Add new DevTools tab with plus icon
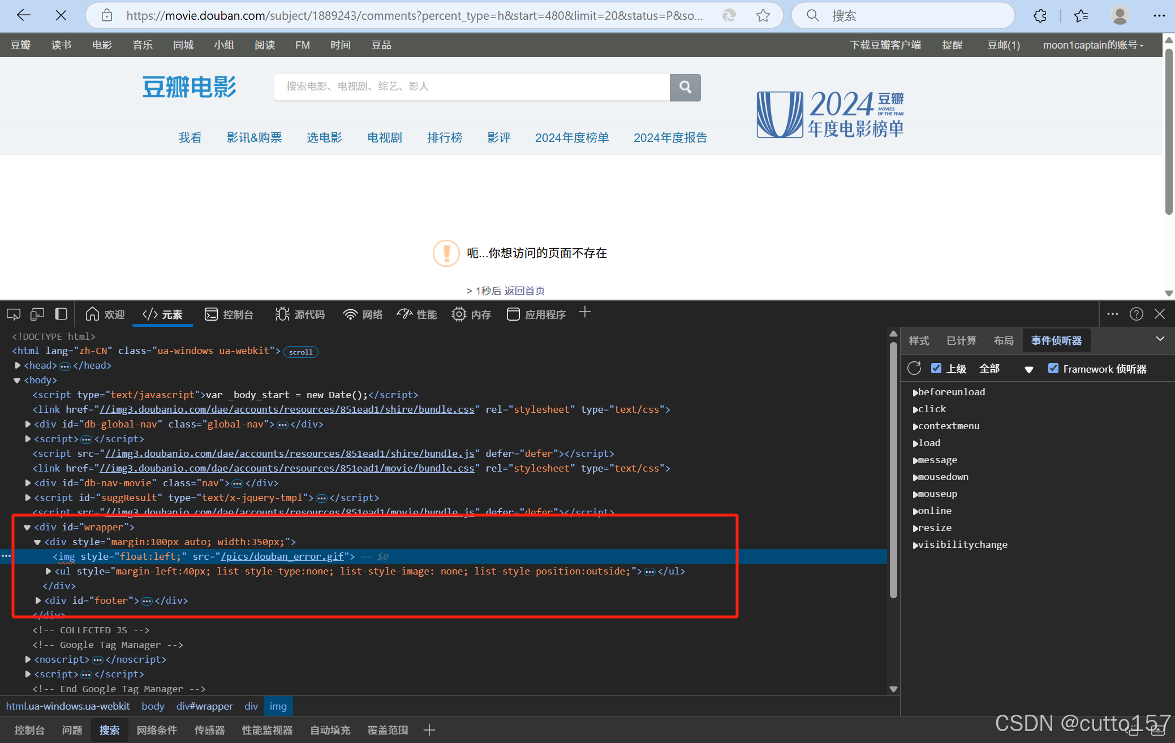 click(585, 313)
